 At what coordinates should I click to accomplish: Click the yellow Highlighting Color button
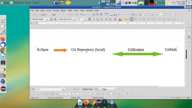coord(125,19)
